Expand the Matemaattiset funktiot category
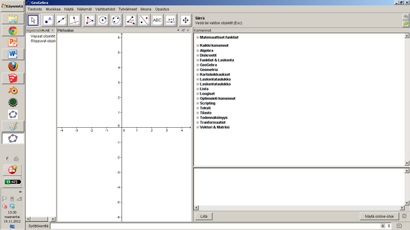The width and height of the screenshot is (410, 230). (198, 38)
